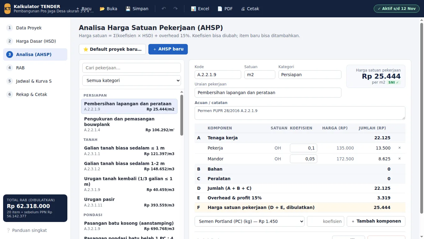The width and height of the screenshot is (424, 239).
Task: Click Tambah komponen button
Action: click(376, 221)
